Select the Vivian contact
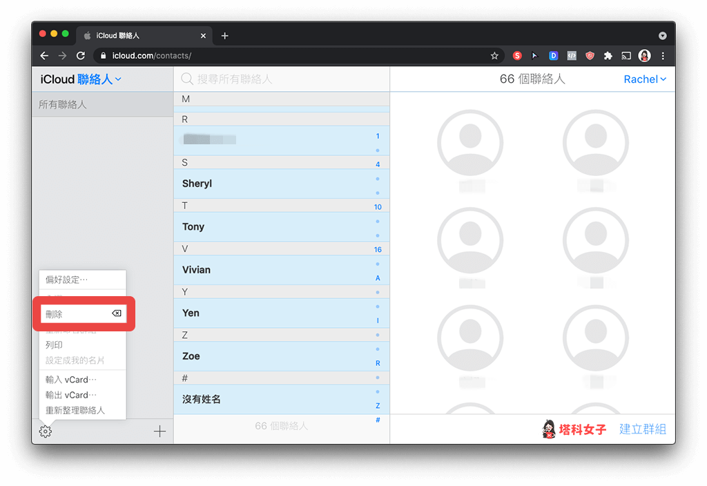 pos(282,270)
